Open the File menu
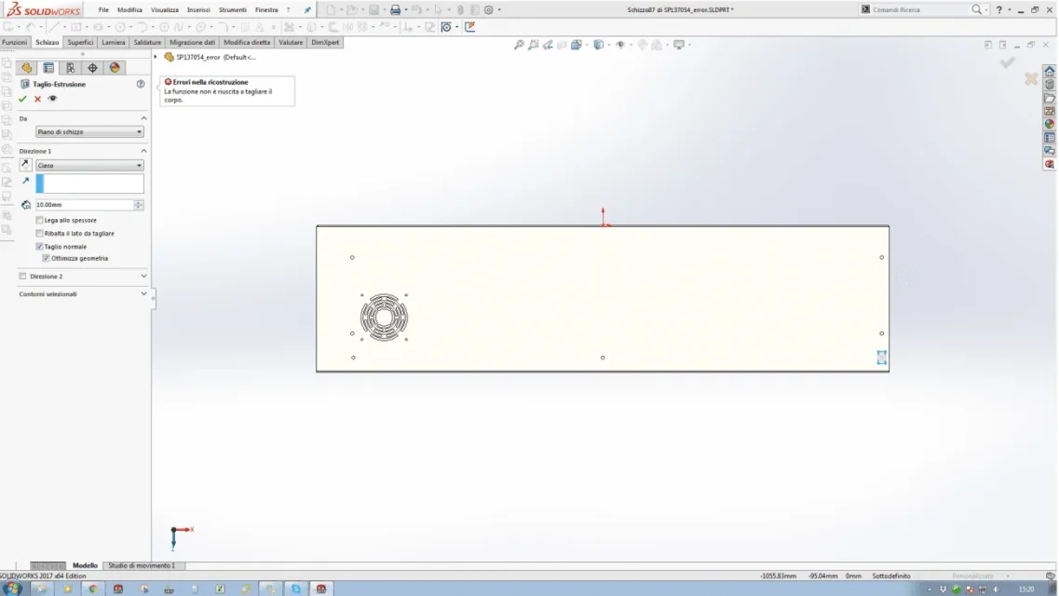The image size is (1059, 596). click(103, 10)
